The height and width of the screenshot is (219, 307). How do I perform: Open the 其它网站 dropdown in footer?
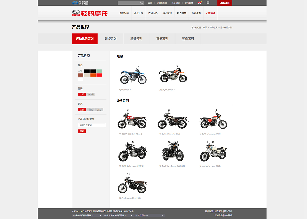(149, 216)
